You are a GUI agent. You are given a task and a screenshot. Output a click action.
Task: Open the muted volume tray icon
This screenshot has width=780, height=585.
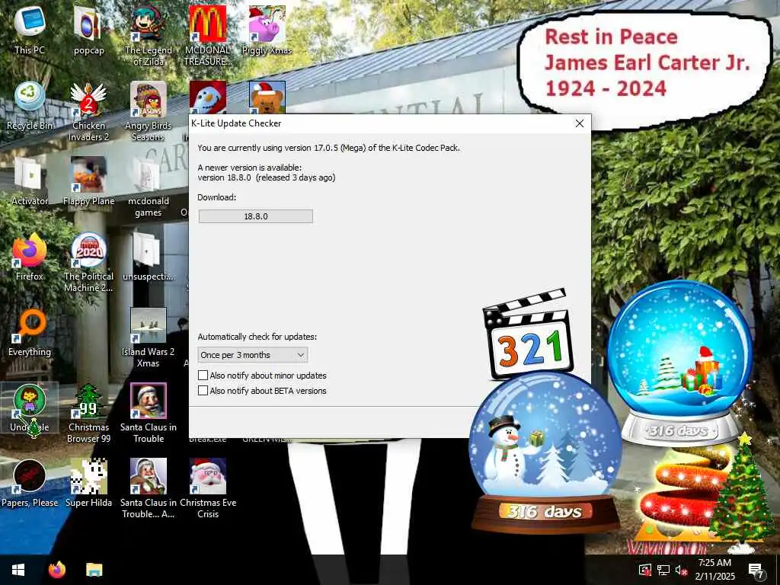[x=680, y=570]
